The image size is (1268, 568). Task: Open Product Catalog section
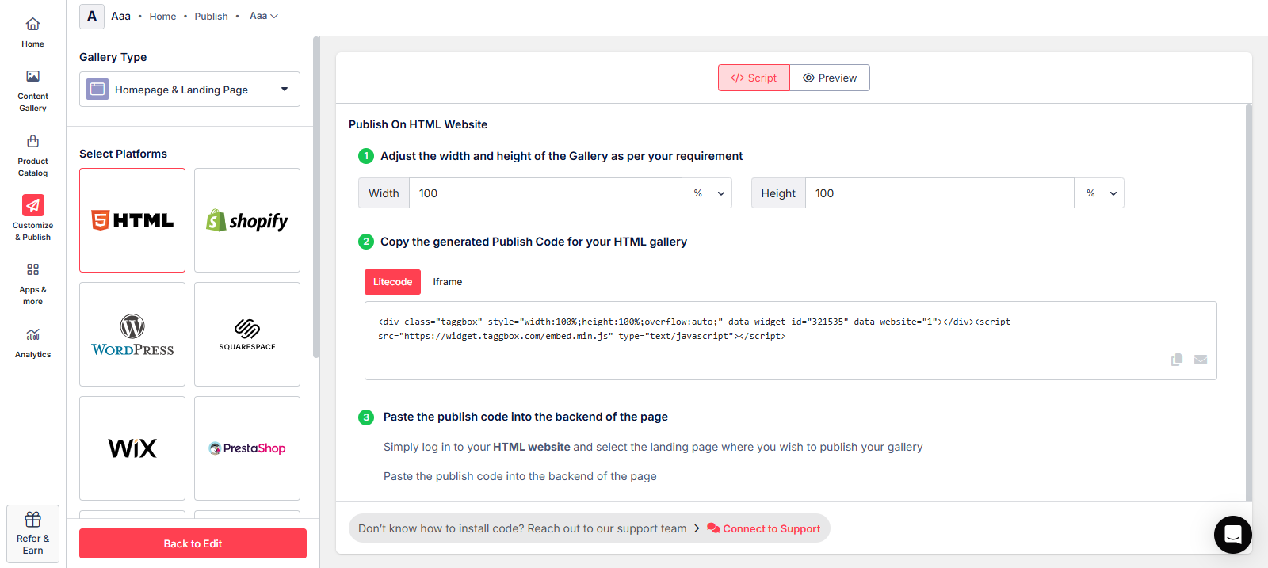pos(32,155)
